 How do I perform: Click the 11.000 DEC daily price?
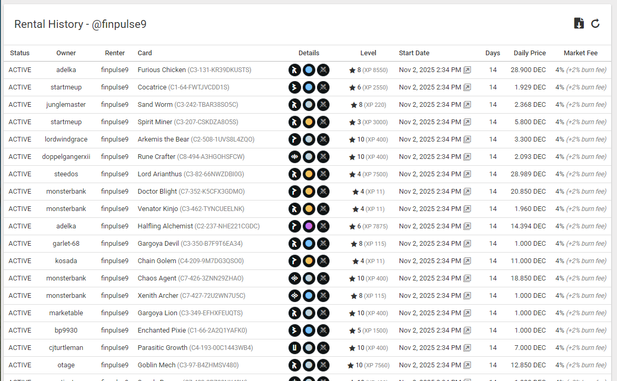[528, 260]
